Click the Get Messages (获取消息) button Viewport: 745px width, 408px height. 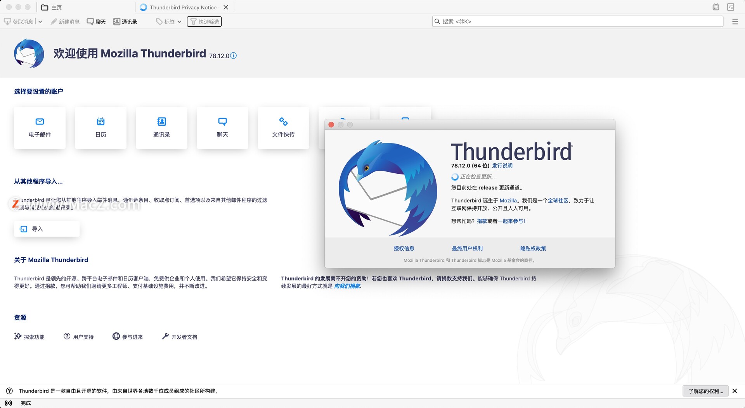point(19,22)
